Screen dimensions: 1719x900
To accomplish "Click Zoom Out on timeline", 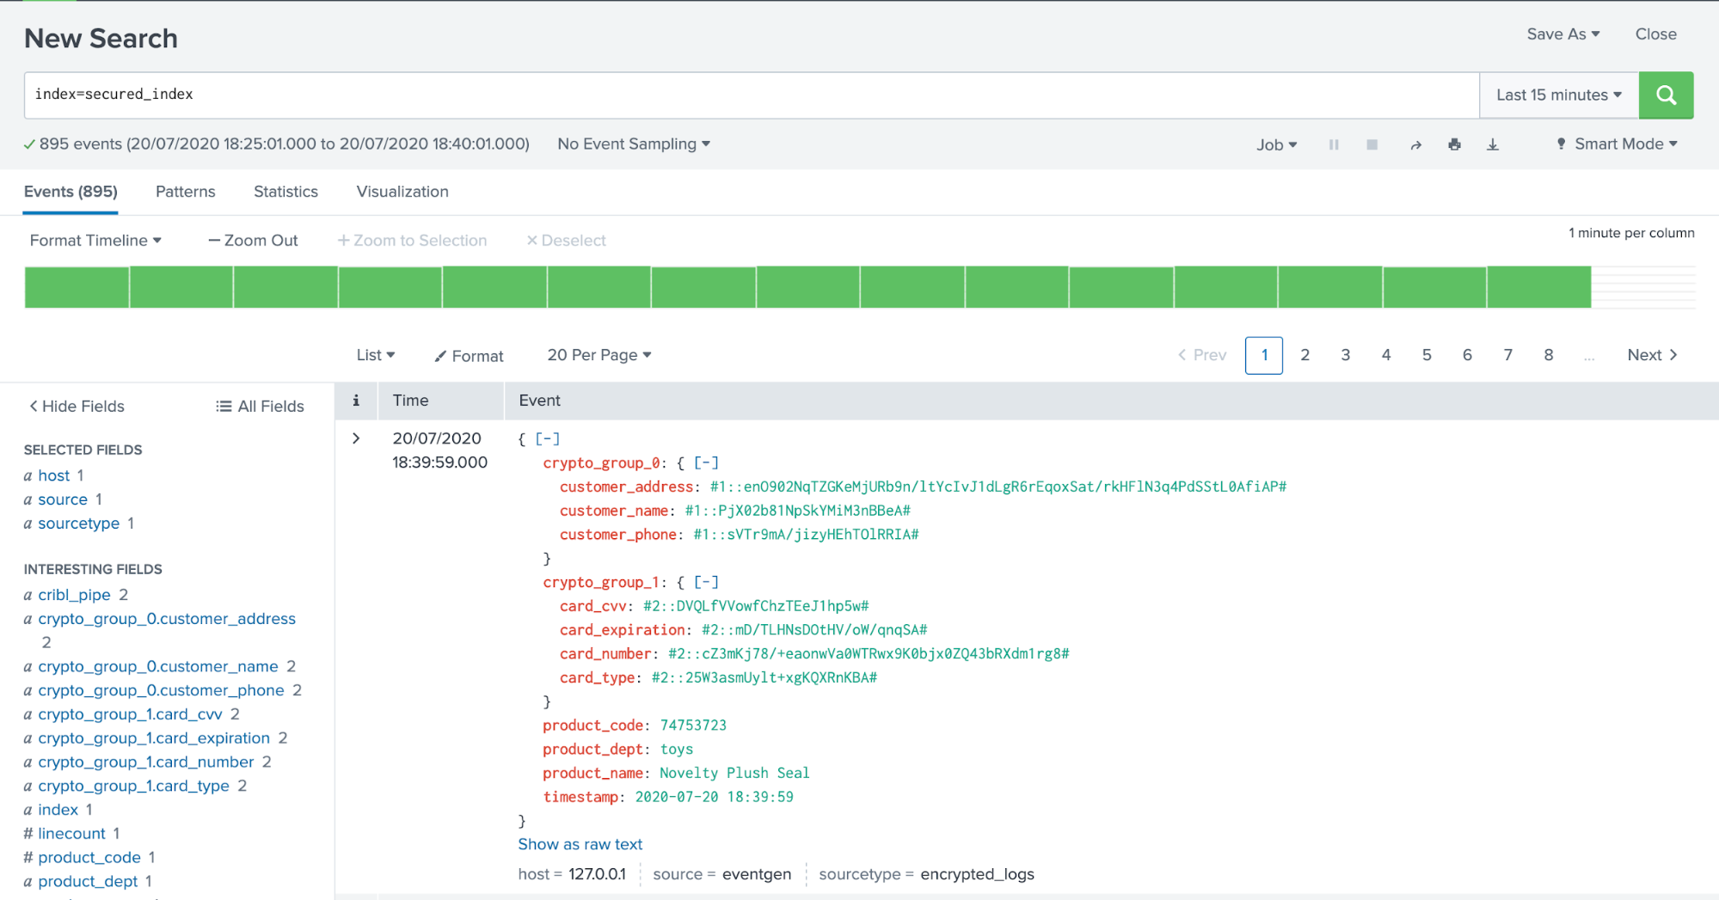I will 253,241.
